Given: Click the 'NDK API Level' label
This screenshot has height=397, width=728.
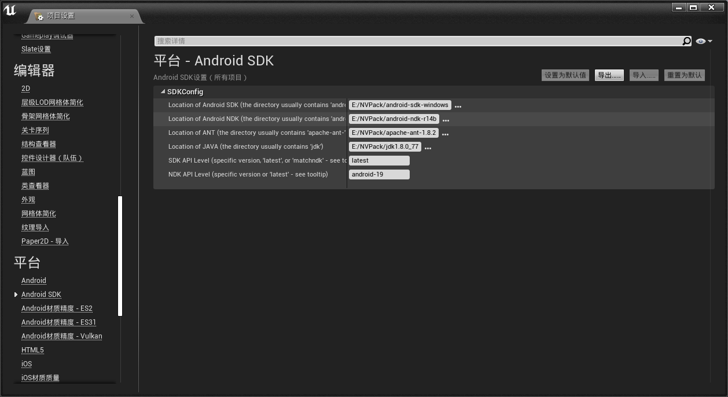Looking at the screenshot, I should pos(248,174).
